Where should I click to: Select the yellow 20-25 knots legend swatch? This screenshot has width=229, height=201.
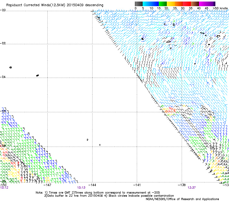(171, 4)
